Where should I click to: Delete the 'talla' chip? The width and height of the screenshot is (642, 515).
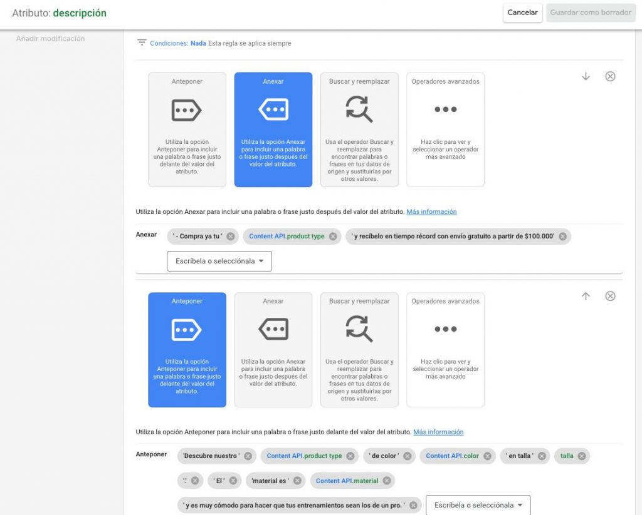click(582, 456)
